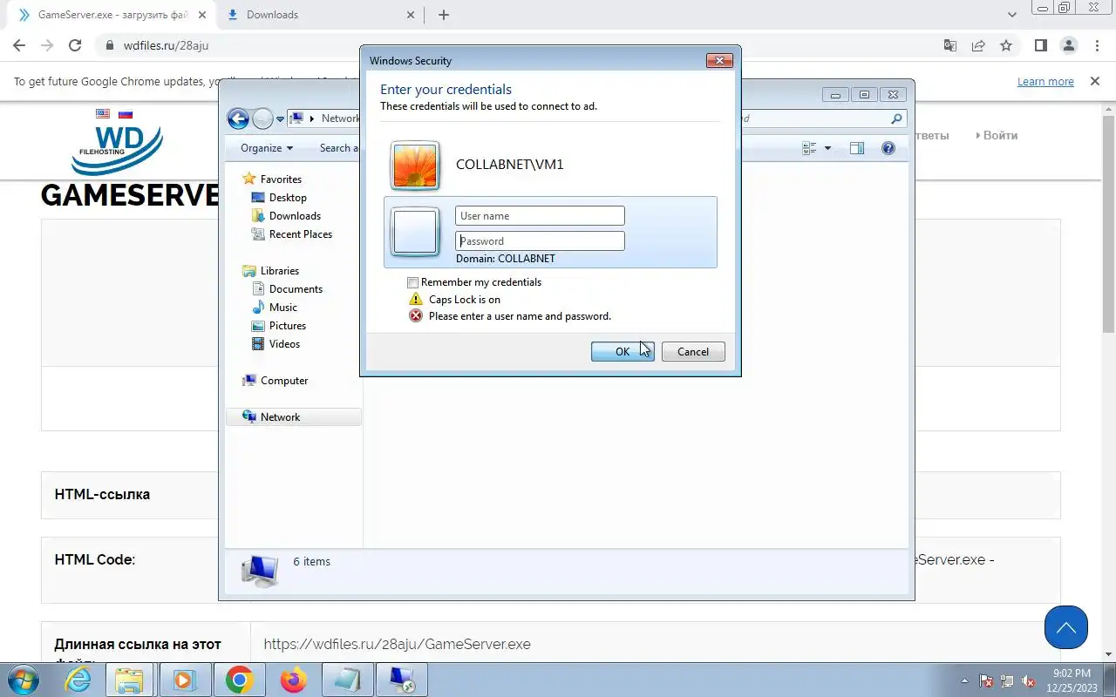Reload the Chrome page
The image size is (1116, 697).
click(x=75, y=45)
